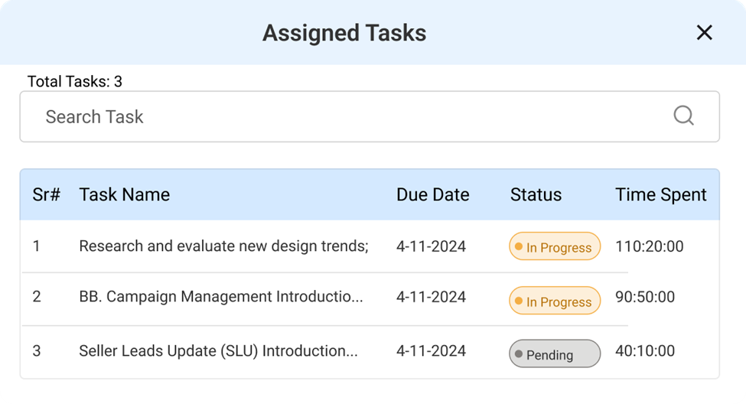This screenshot has height=404, width=746.
Task: Open task 'Research and evaluate new design trends'
Action: point(223,246)
